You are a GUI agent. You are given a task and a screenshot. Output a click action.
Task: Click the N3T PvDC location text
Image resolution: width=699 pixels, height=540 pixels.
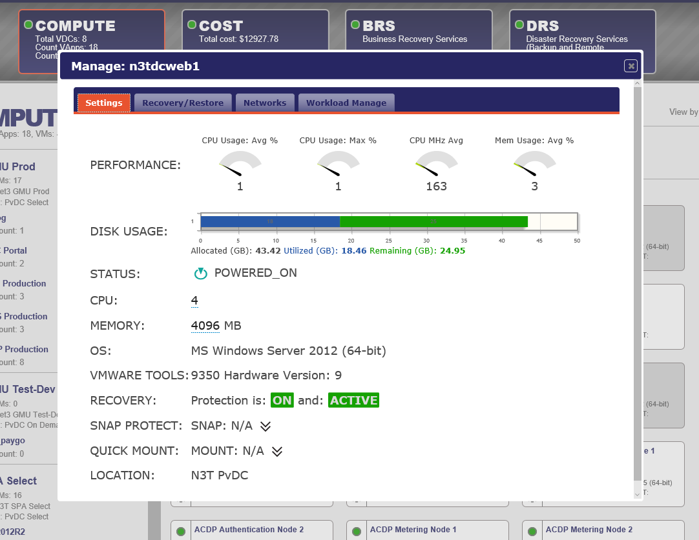coord(220,475)
